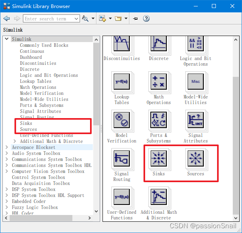Click tree horizontal scrollbar thumb
The image size is (242, 233).
point(41,218)
